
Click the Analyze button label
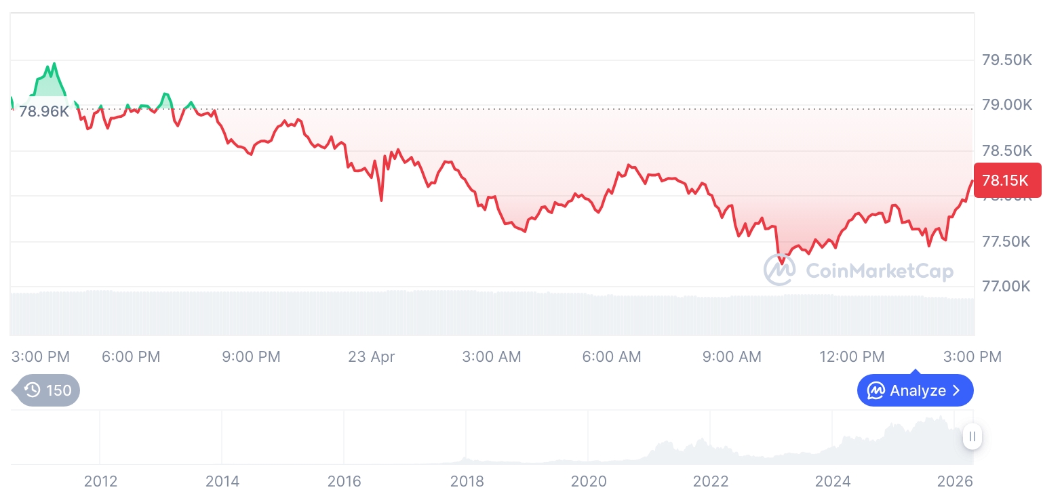tap(918, 390)
